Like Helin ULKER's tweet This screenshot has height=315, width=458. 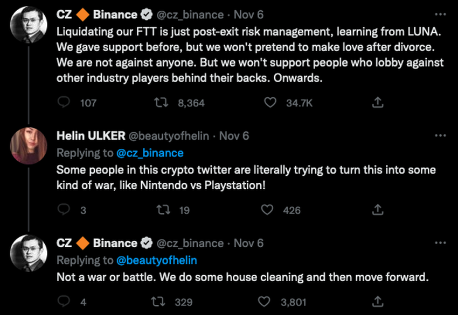tap(267, 210)
